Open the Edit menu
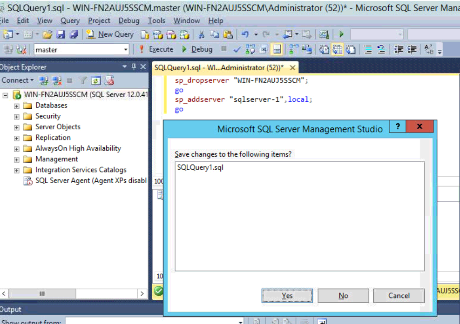Screen dimensions: 460x324 [x=23, y=21]
